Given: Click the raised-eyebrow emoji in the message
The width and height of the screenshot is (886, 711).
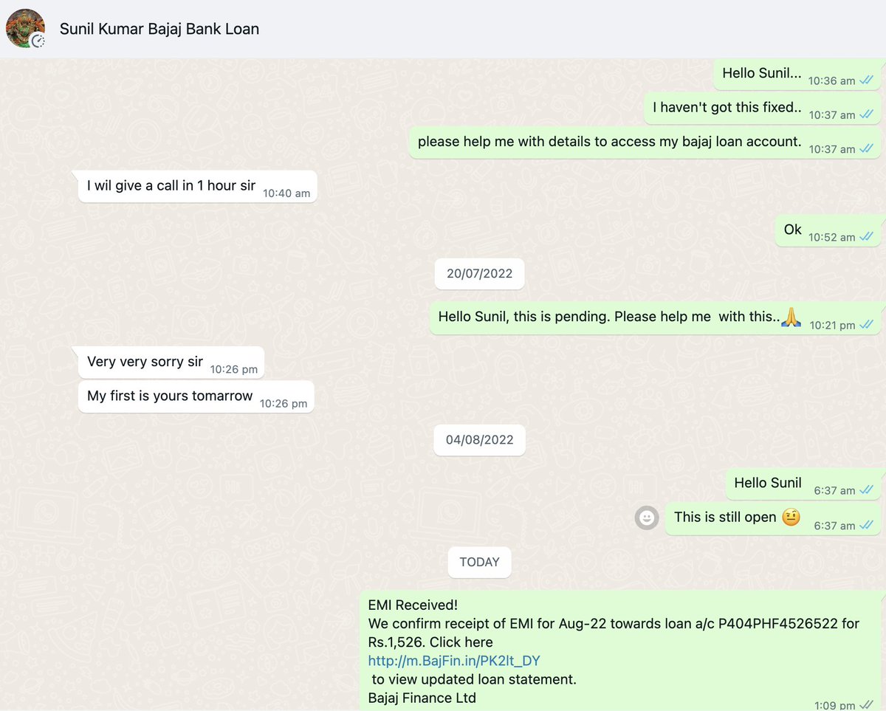Looking at the screenshot, I should tap(791, 518).
